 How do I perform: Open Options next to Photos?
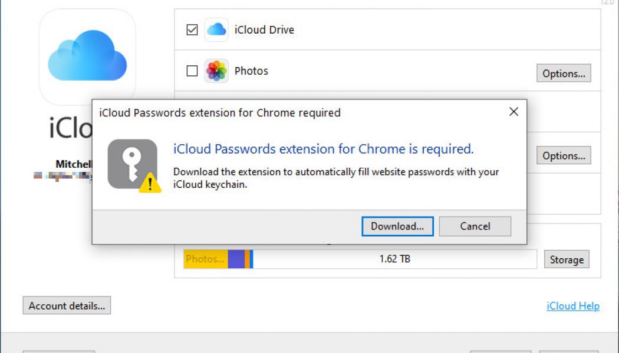point(563,73)
